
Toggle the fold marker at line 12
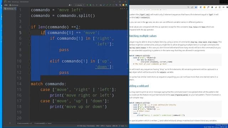point(29,73)
